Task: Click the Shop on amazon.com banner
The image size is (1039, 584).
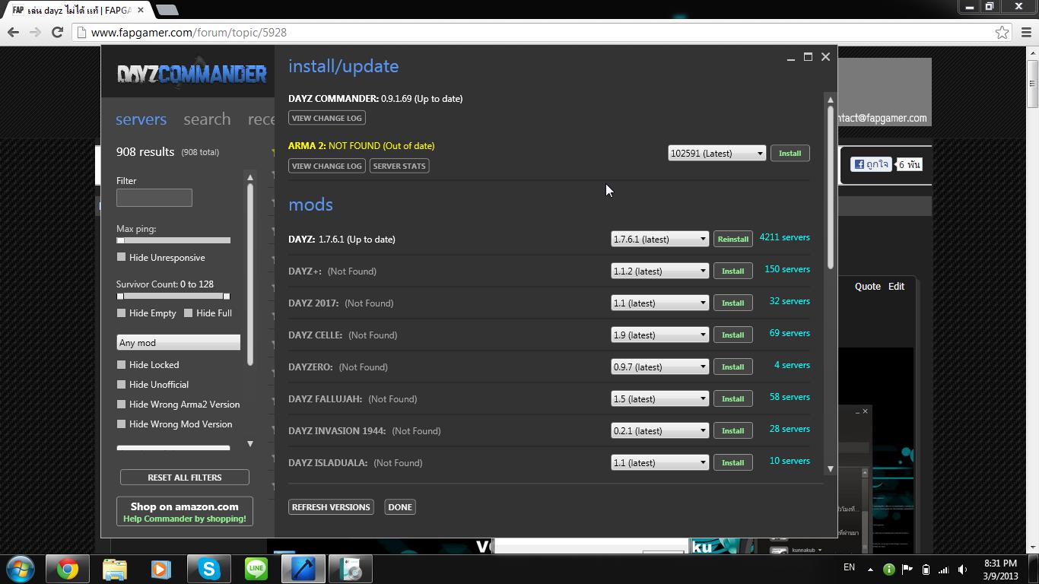Action: tap(185, 512)
